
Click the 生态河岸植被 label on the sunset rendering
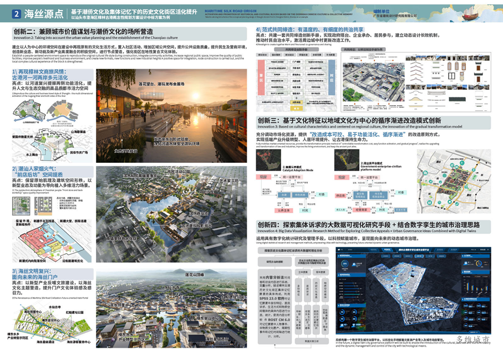126,151
